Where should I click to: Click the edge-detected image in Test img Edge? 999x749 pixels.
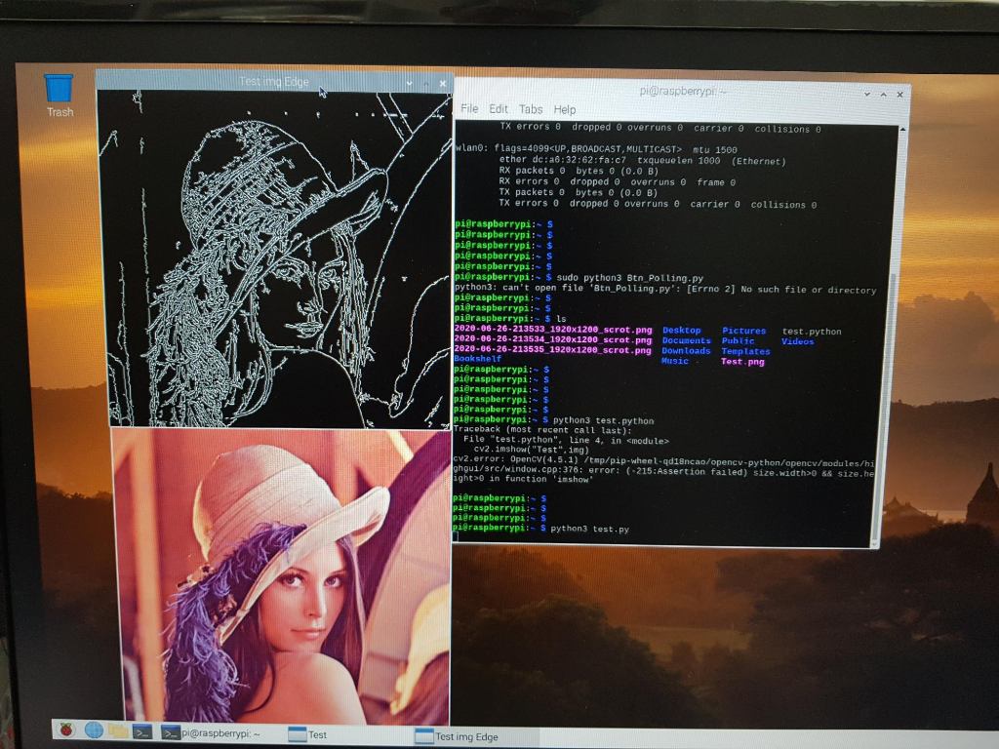275,258
